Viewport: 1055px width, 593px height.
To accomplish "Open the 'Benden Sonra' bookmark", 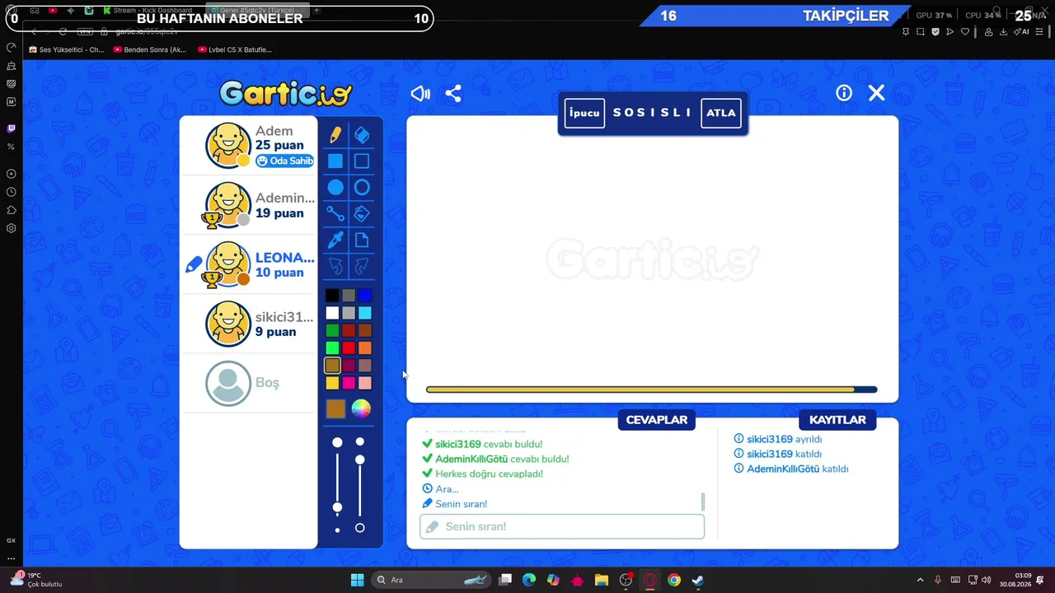I will pos(150,49).
